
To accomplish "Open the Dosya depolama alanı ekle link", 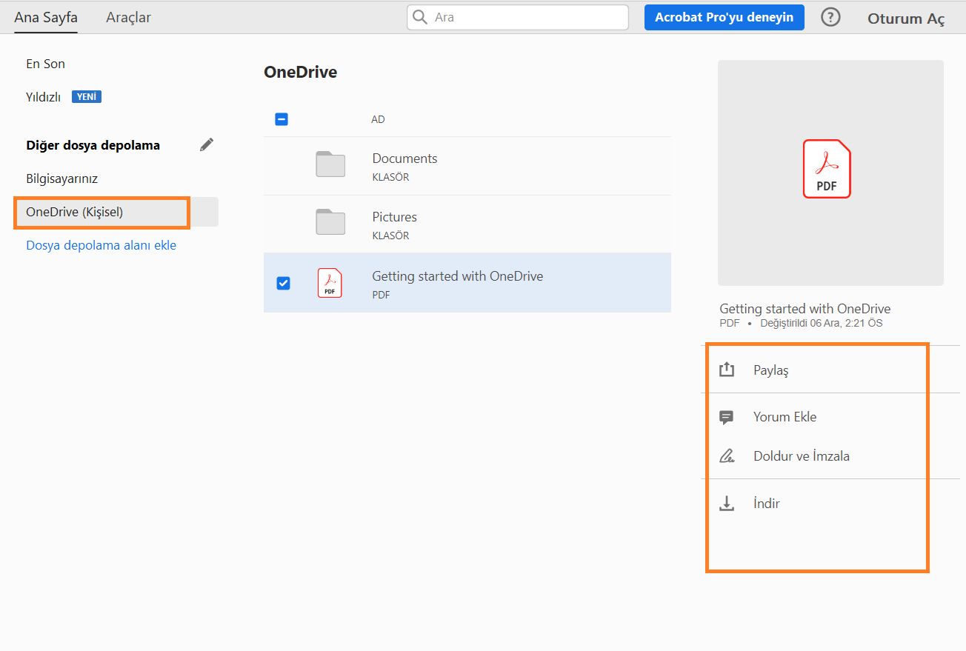I will tap(101, 244).
